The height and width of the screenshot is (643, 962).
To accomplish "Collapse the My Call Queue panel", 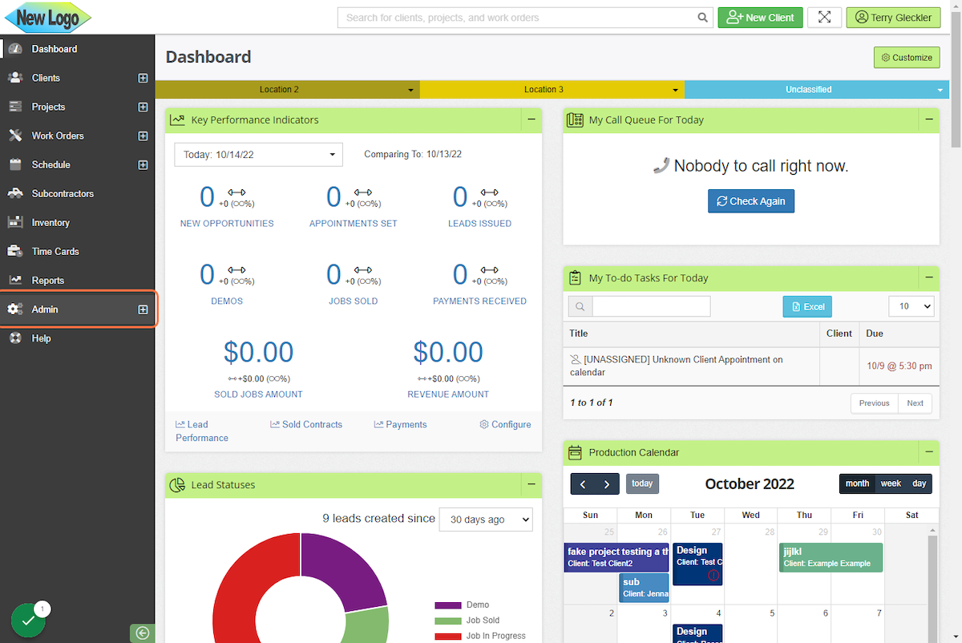I will pos(928,120).
